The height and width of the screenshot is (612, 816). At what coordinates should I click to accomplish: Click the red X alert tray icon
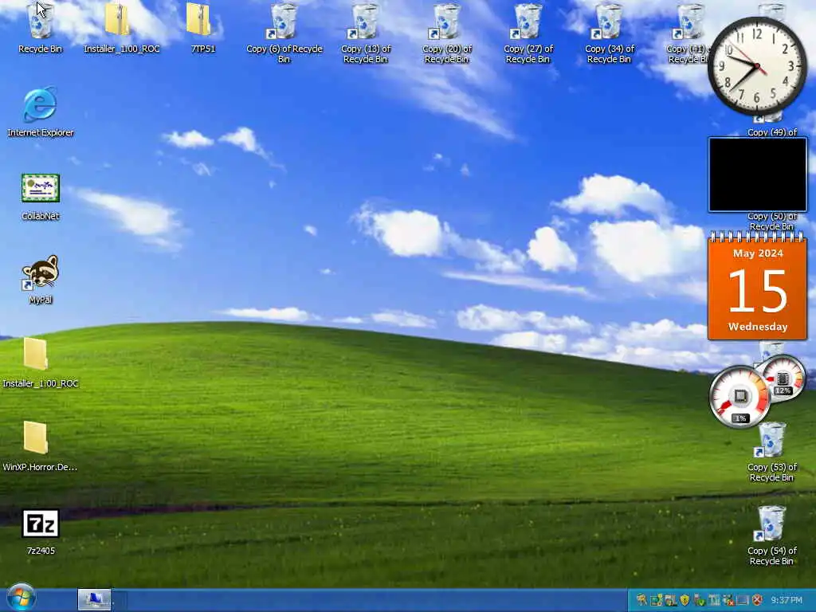pos(757,600)
